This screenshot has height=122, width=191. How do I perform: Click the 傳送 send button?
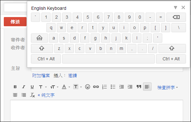[x=15, y=22]
